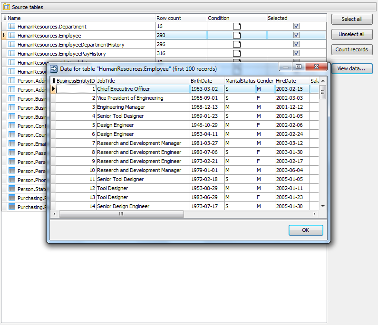This screenshot has height=325, width=378.
Task: Toggle Selected checkbox for HumanResources.Employee
Action: [296, 36]
